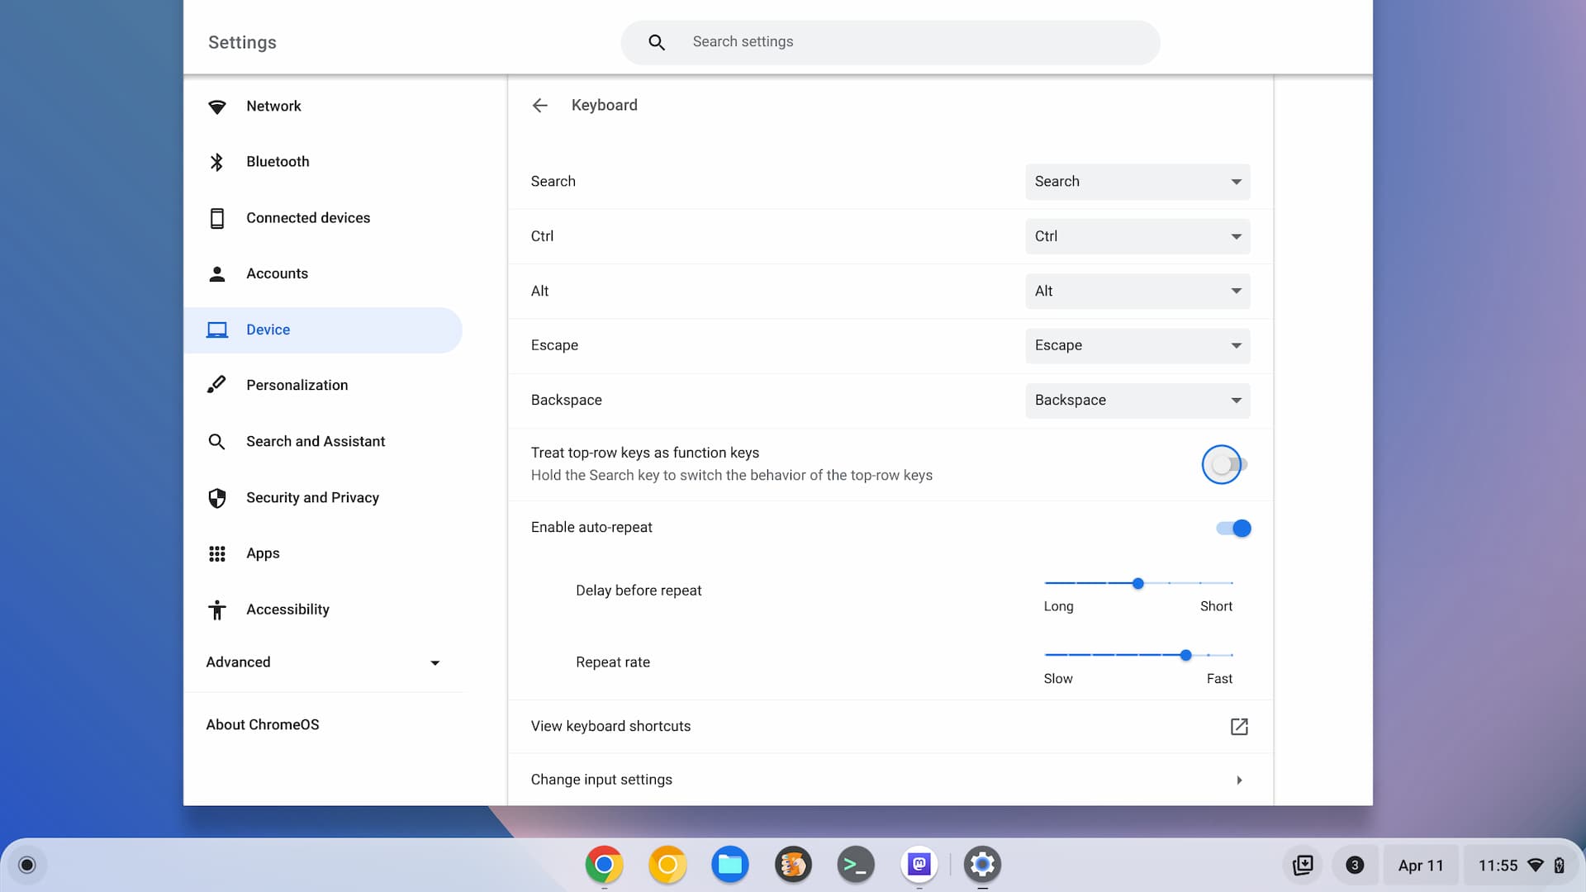This screenshot has width=1586, height=892.
Task: Open the file manager icon in taskbar
Action: pos(730,864)
